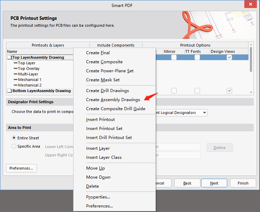Open the Logical Designators dropdown
Viewport: 260px width, 212px height.
(204, 113)
